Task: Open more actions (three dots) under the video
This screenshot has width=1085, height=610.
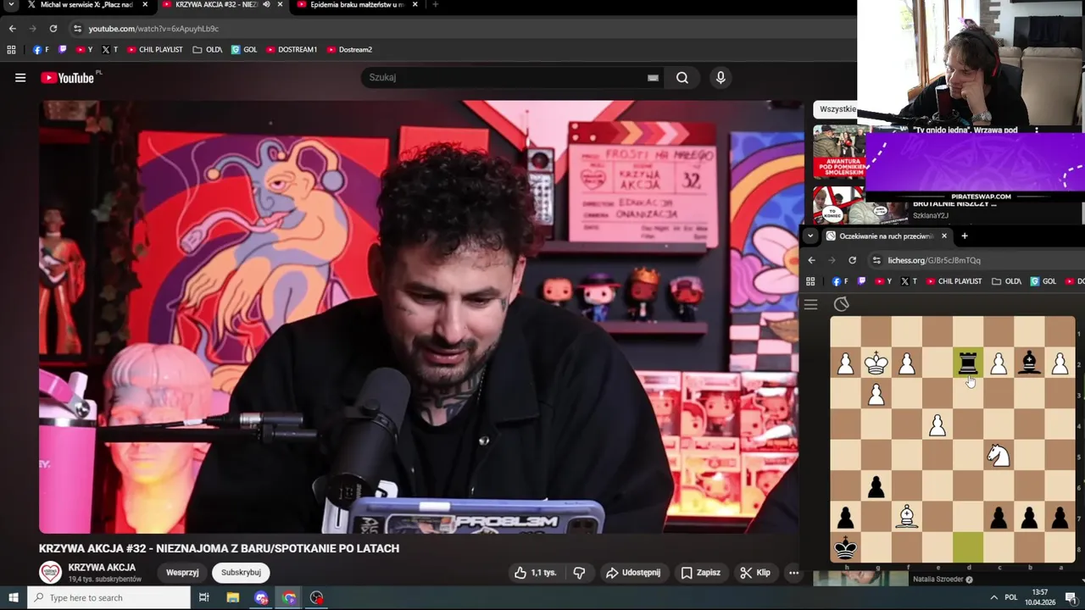Action: pyautogui.click(x=793, y=573)
